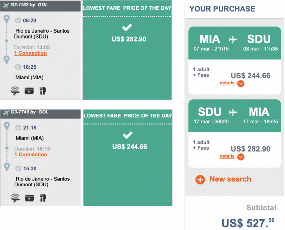Click the meal icon on flight G3-7749
Screen dimensions: 285x230
[x=43, y=198]
